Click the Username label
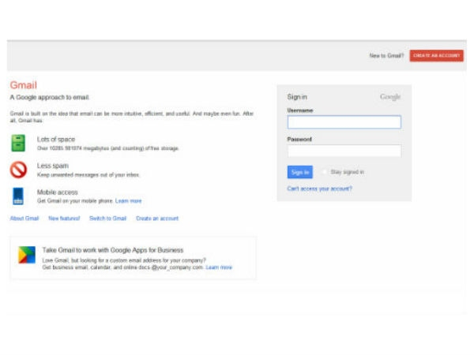This screenshot has width=474, height=355. click(x=300, y=110)
